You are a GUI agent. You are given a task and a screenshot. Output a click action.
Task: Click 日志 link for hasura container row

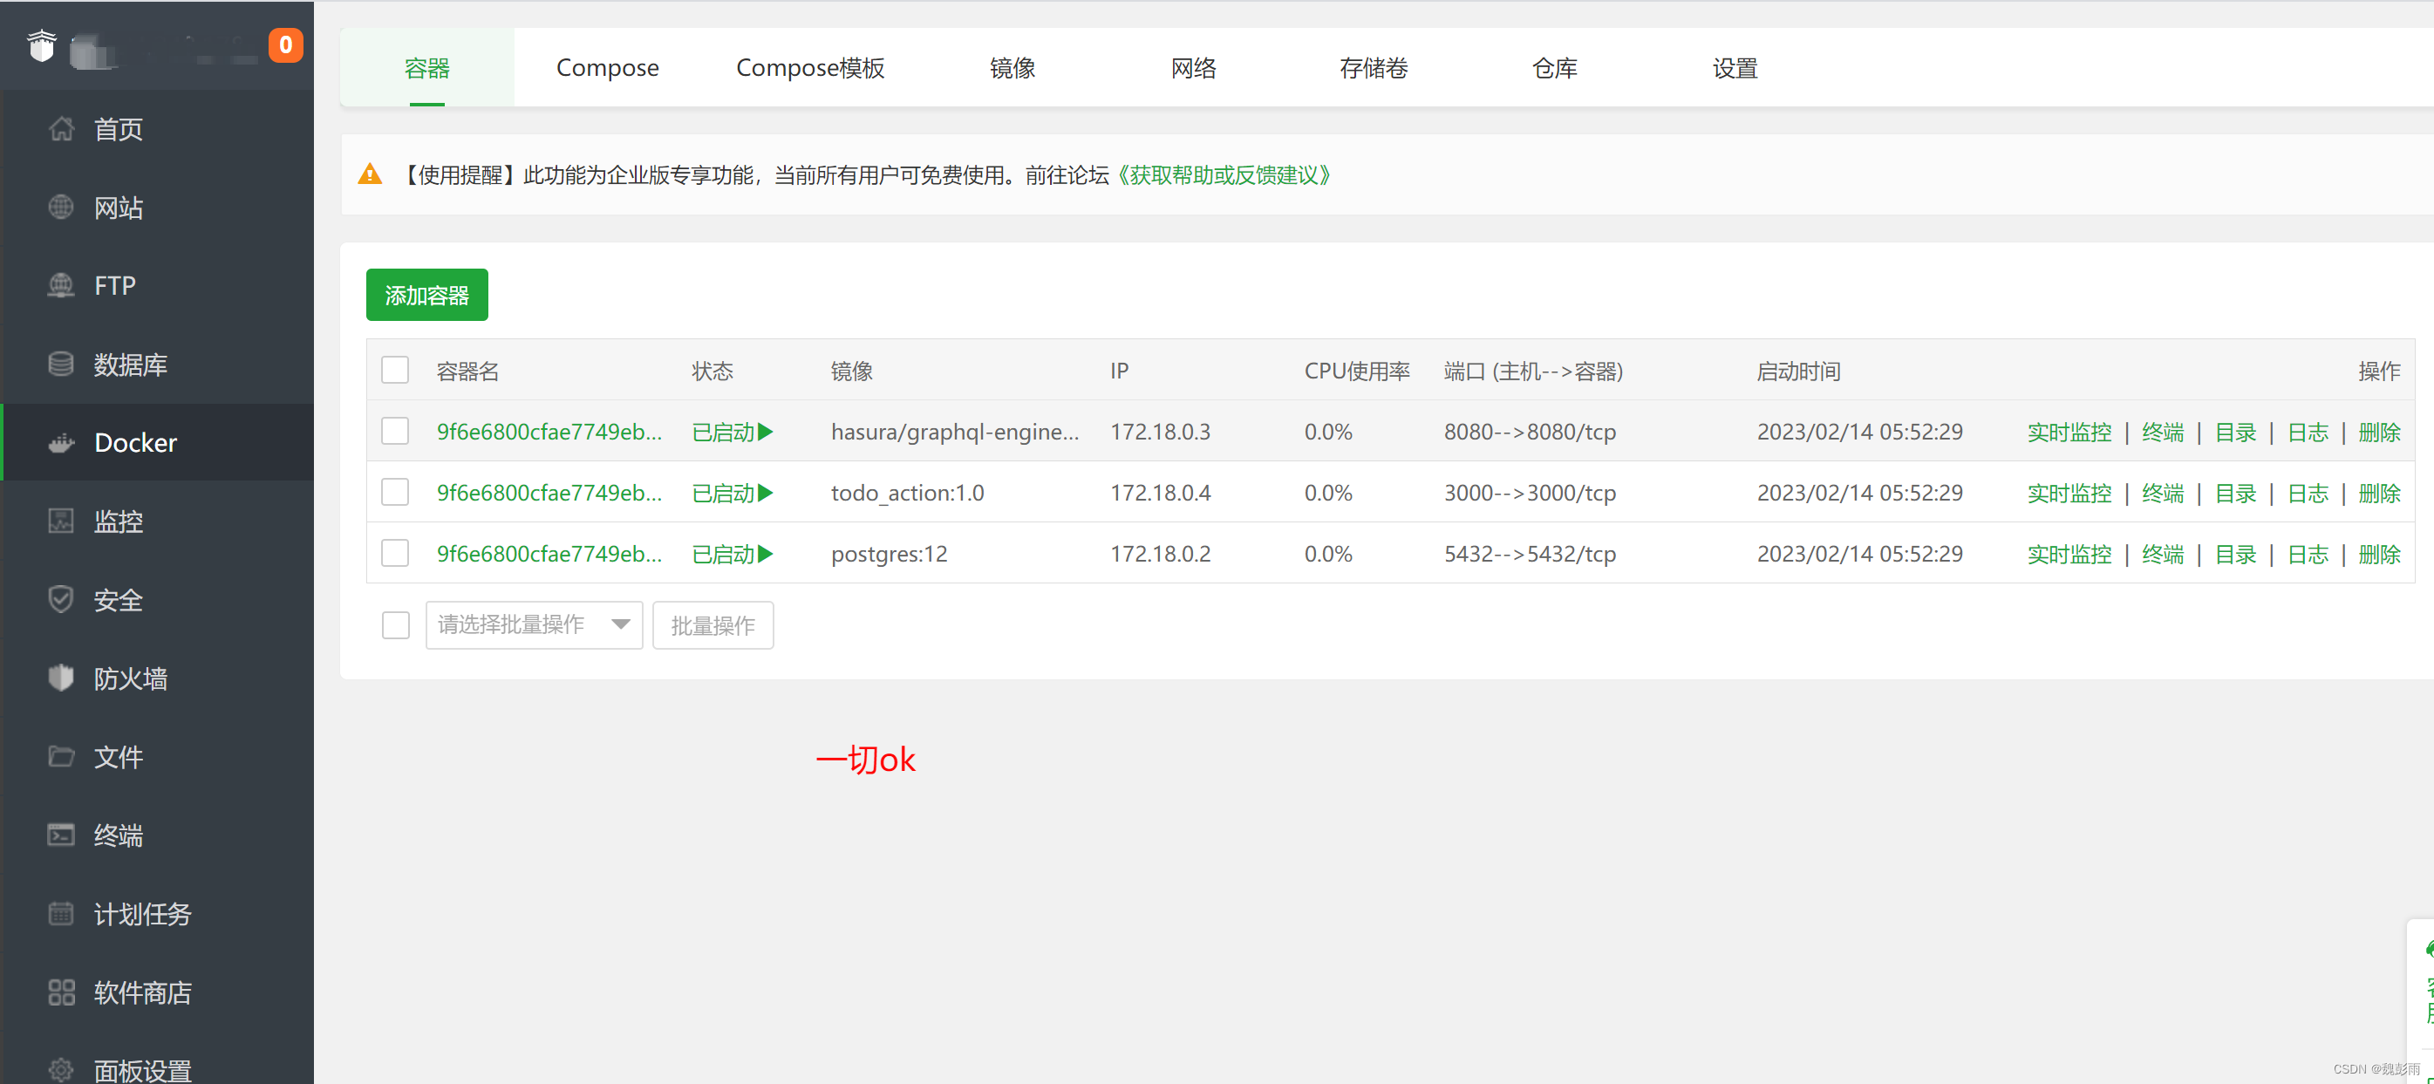pos(2307,432)
